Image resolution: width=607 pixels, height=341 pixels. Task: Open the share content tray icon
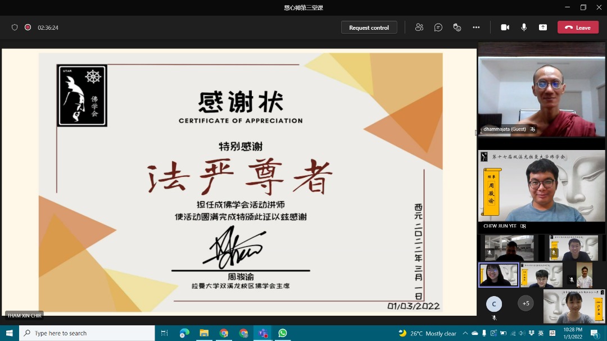[x=543, y=28]
